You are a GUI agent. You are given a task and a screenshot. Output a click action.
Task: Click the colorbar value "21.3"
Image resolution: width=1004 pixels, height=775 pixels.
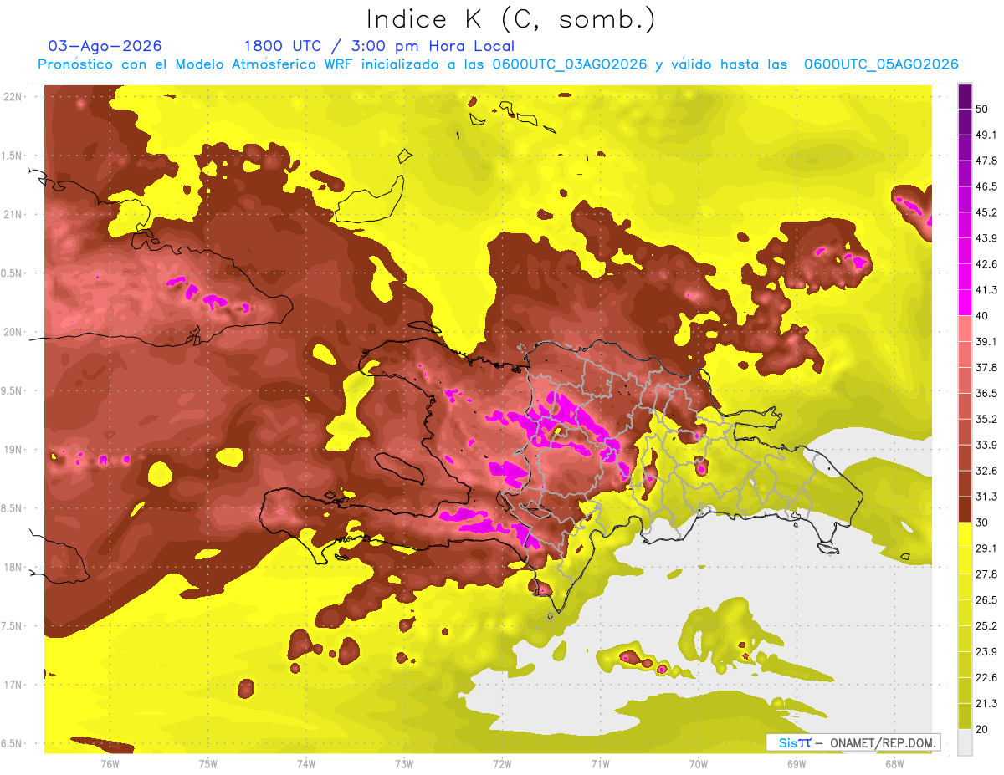click(x=987, y=703)
